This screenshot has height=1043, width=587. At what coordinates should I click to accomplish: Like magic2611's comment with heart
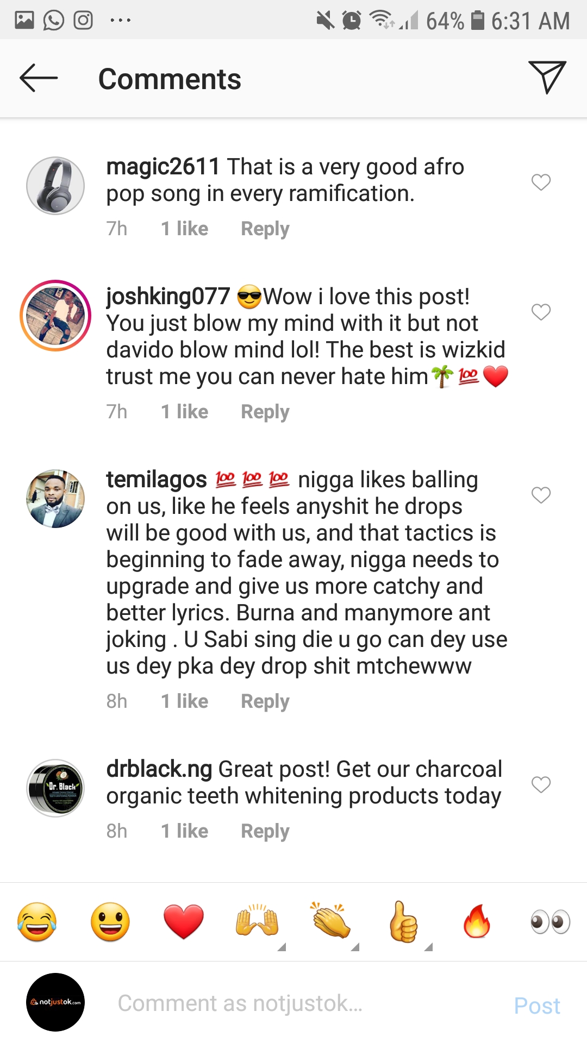tap(541, 182)
